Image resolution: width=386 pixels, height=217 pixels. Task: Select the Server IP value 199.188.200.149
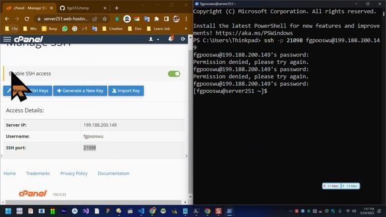click(x=100, y=125)
